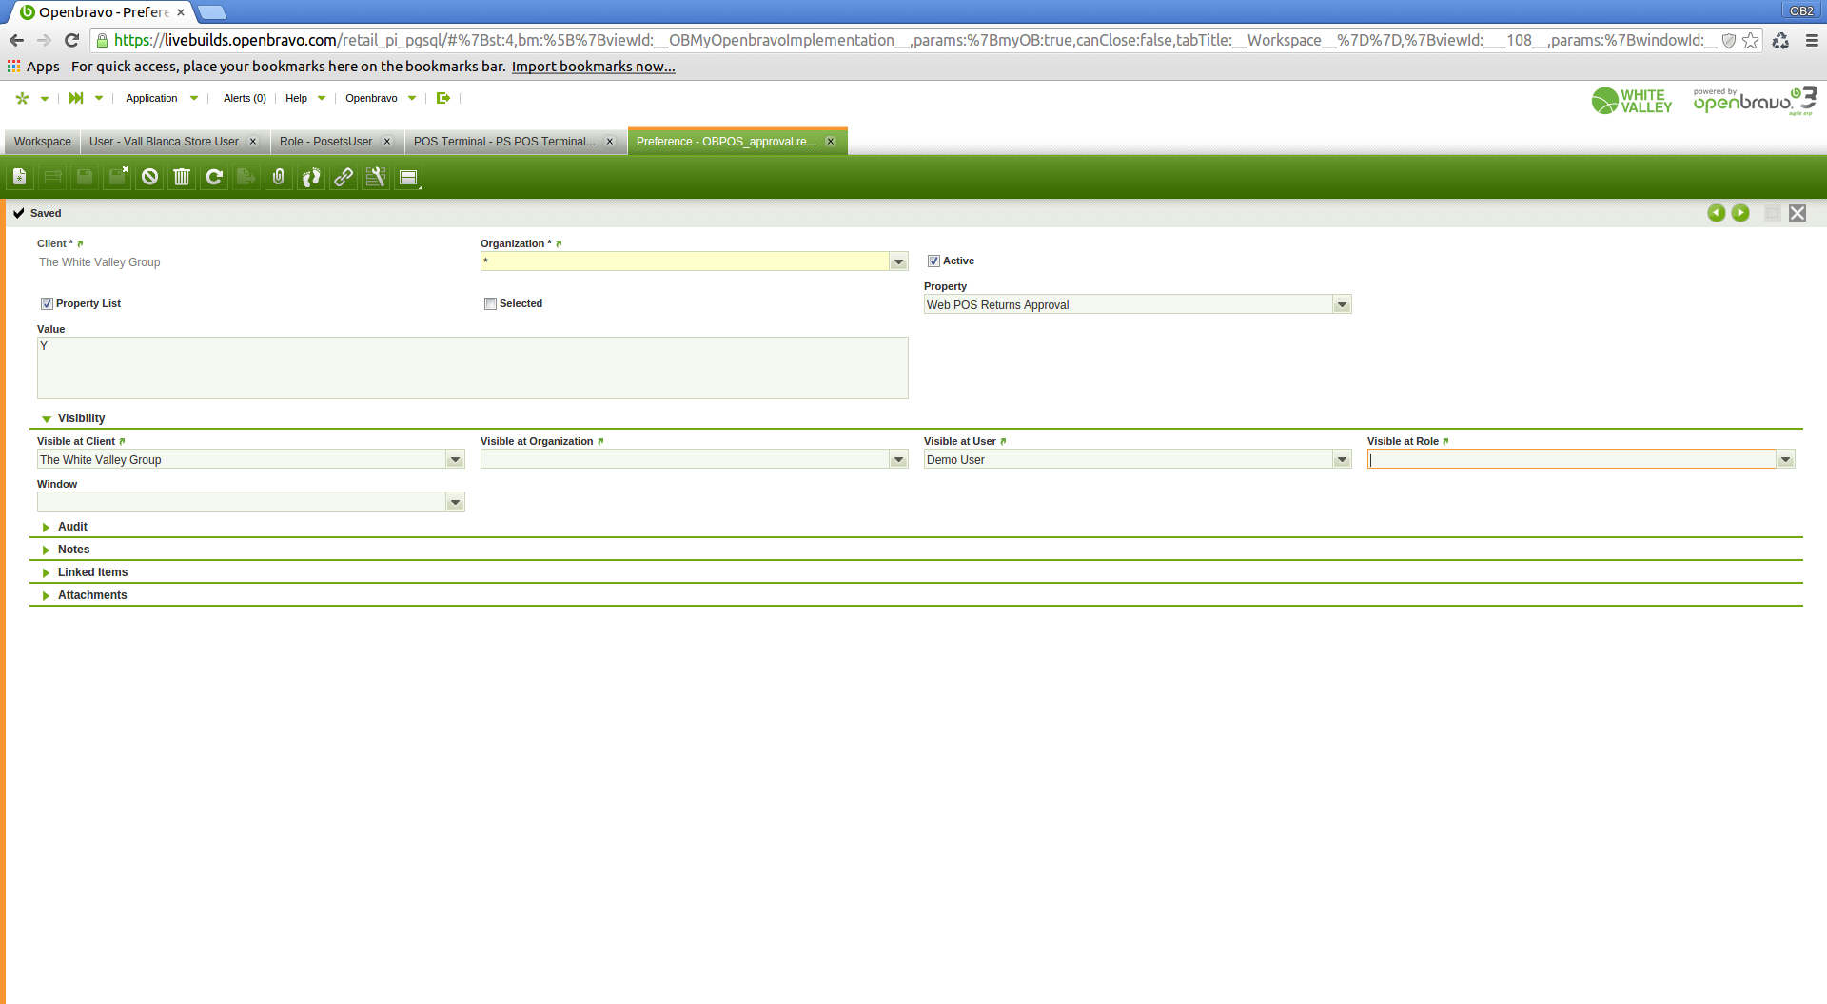The height and width of the screenshot is (1004, 1827).
Task: Click the Import bookmarks now link
Action: pyautogui.click(x=594, y=67)
